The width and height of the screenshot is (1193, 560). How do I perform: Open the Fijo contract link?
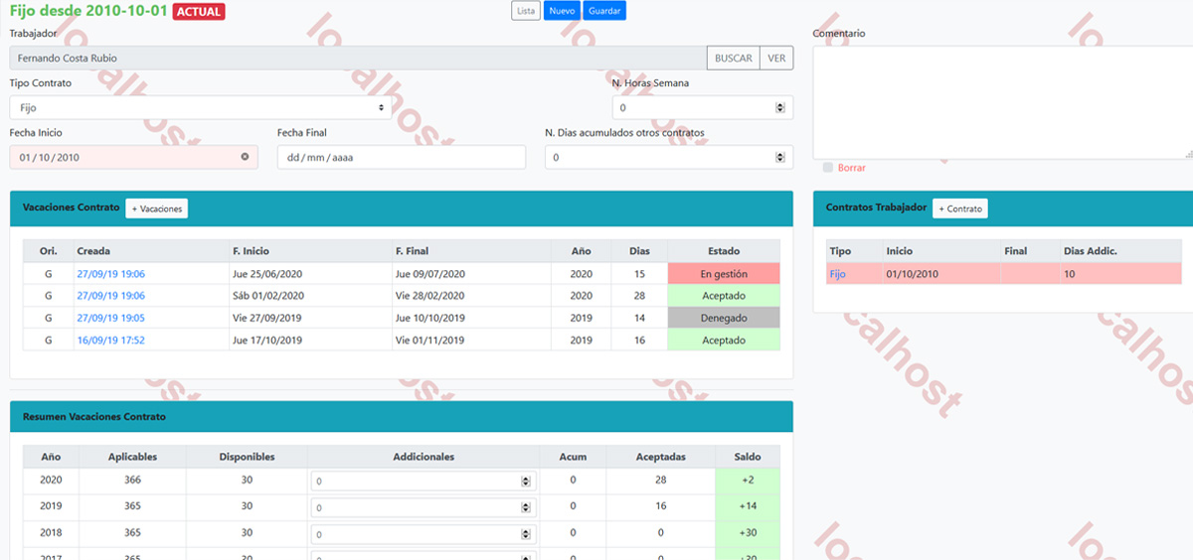(x=838, y=274)
